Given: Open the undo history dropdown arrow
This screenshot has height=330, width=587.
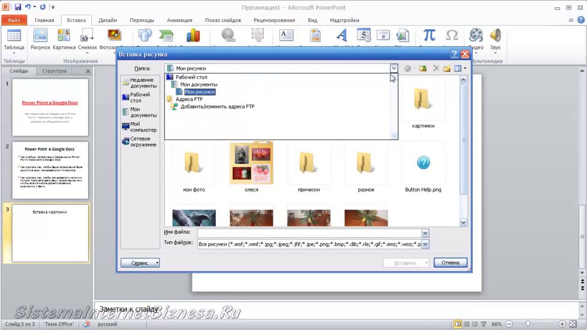Looking at the screenshot, I should click(34, 7).
